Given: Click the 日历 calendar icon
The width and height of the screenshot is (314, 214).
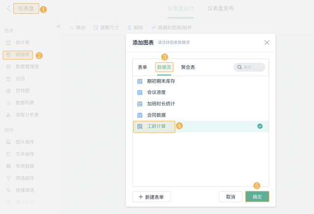Looking at the screenshot, I should 8,79.
